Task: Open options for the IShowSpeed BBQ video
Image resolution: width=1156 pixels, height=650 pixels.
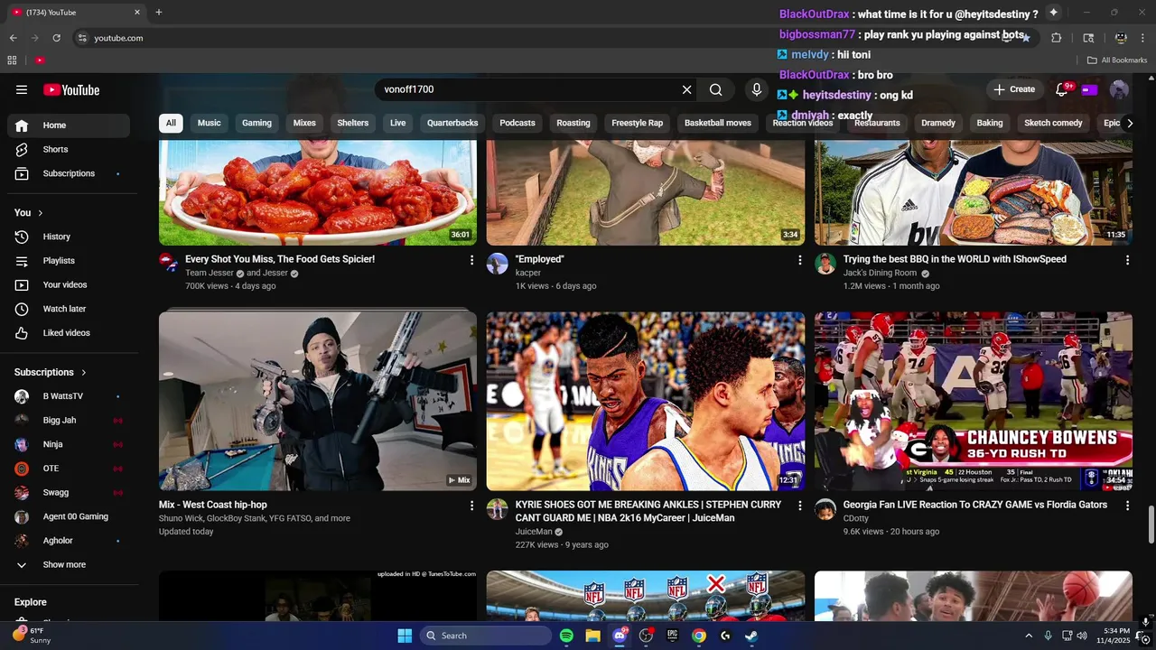Action: [x=1127, y=260]
